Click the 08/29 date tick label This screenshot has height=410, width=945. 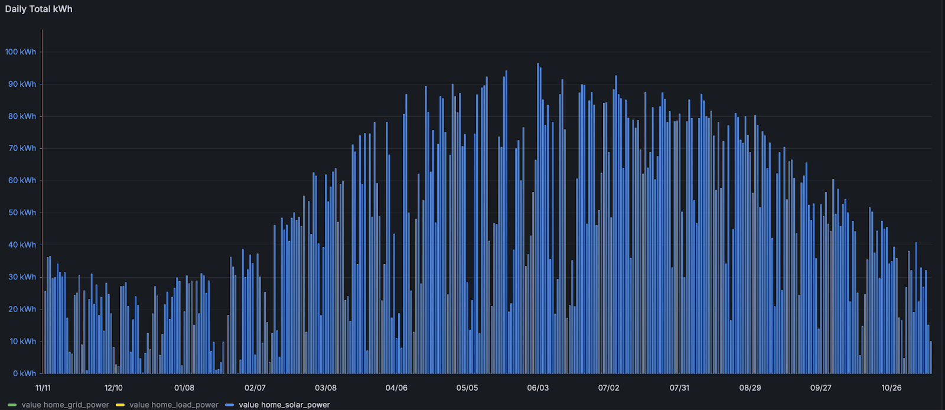[x=750, y=388]
